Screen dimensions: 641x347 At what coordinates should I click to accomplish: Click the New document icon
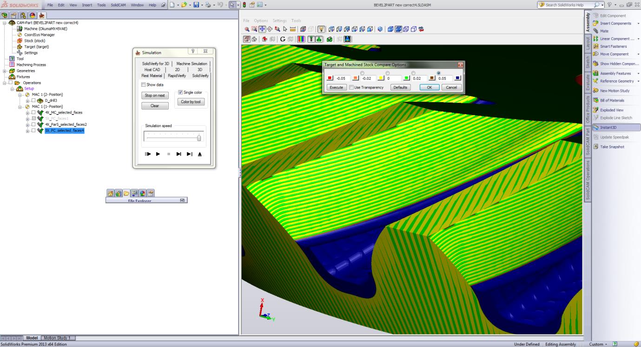point(172,5)
